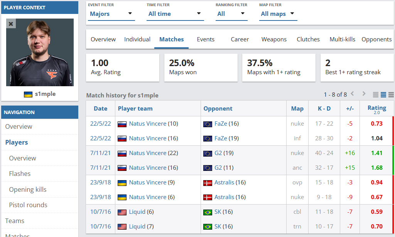Open Natus Vincere (10) team link
Viewport: 395px width, 237px height.
(x=148, y=124)
